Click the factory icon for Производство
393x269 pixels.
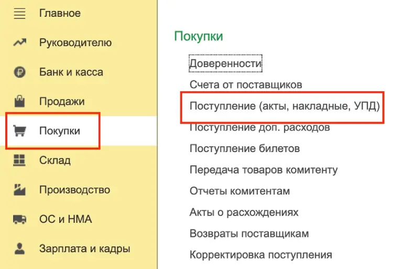point(19,189)
